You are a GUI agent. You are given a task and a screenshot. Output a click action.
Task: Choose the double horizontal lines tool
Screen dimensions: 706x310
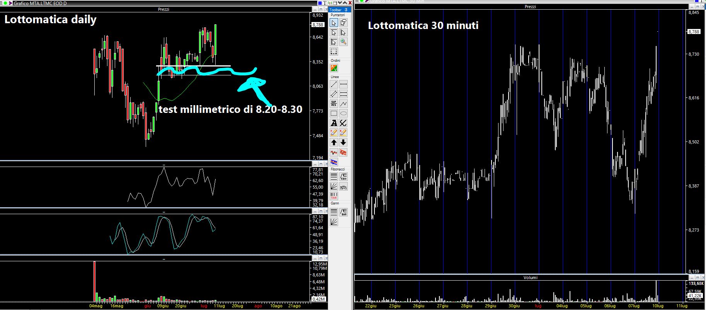(x=343, y=94)
